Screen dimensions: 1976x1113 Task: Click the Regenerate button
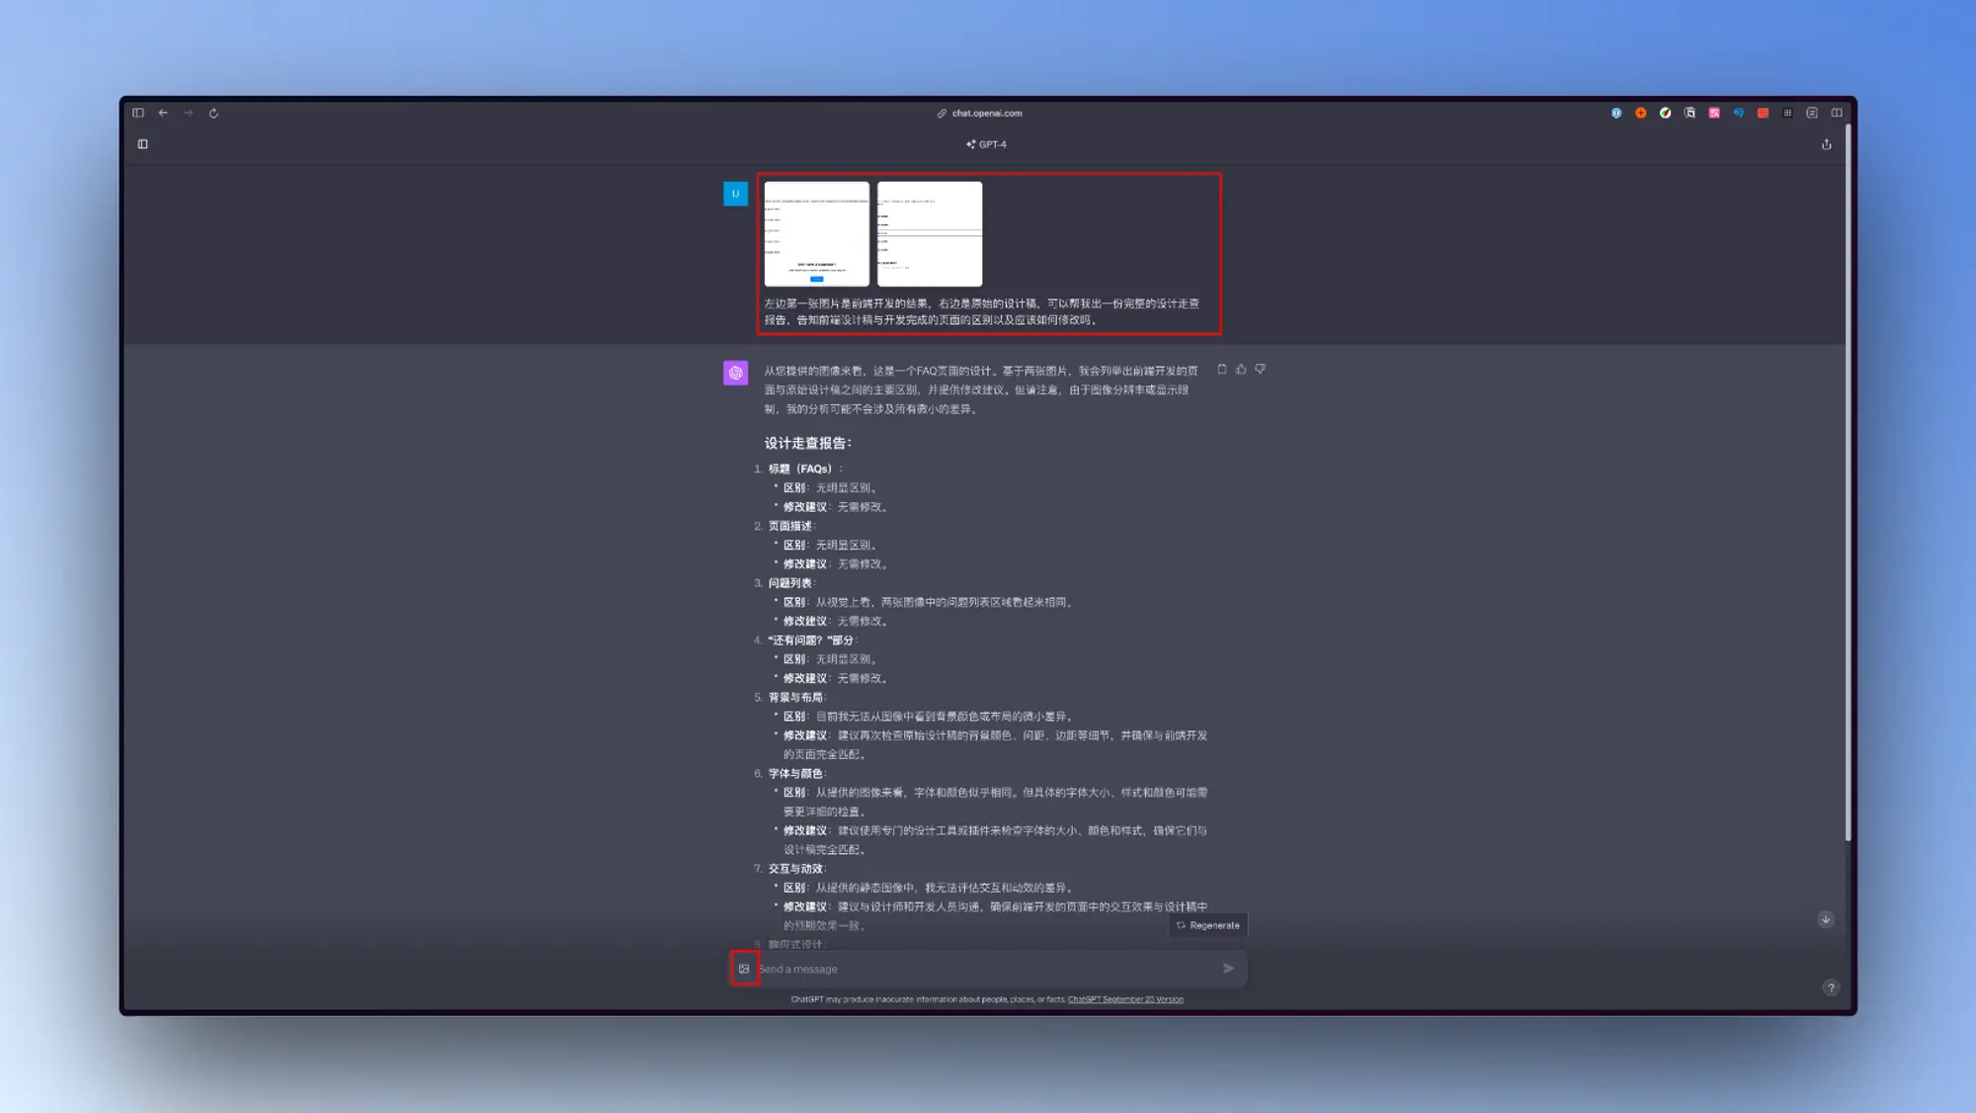point(1208,925)
